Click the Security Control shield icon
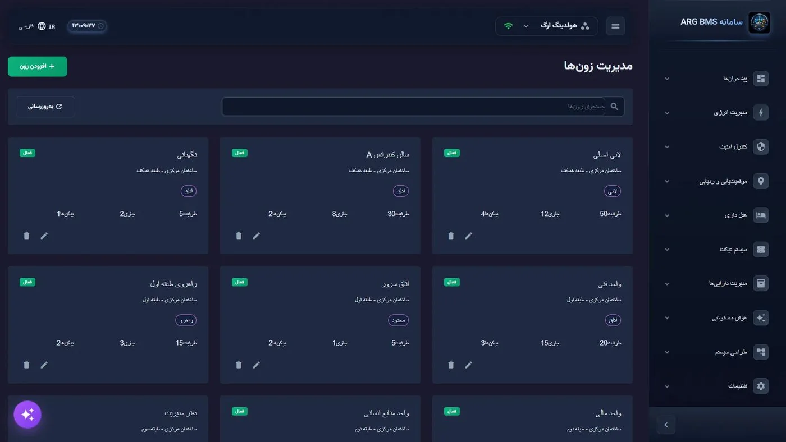The image size is (786, 442). [761, 147]
